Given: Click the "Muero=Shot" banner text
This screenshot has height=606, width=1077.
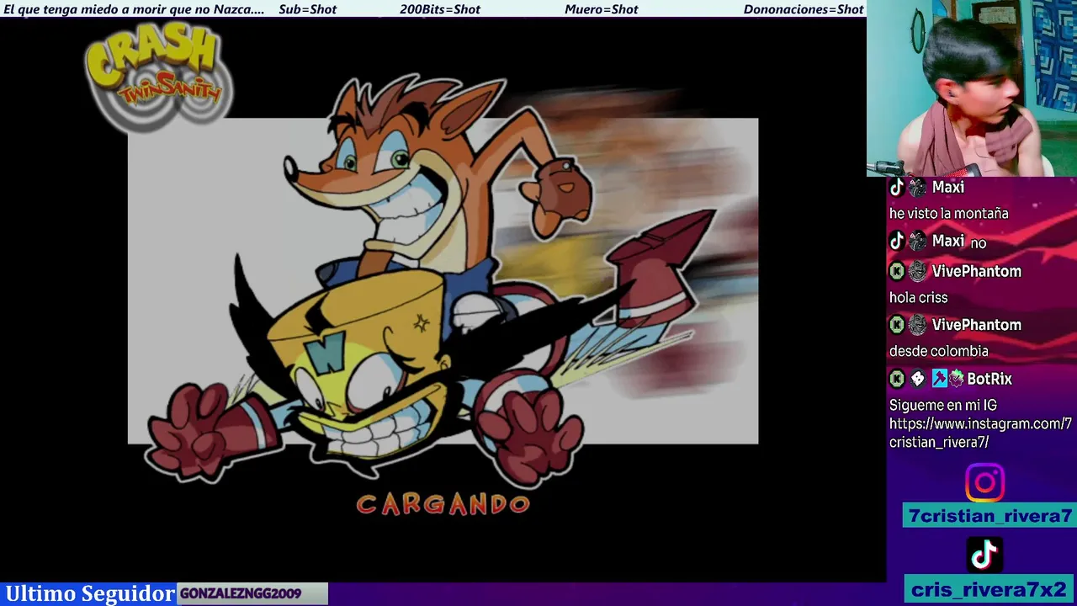Looking at the screenshot, I should 602,9.
